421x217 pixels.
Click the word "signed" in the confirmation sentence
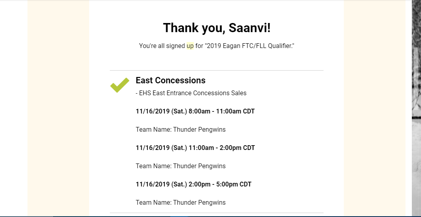(175, 46)
